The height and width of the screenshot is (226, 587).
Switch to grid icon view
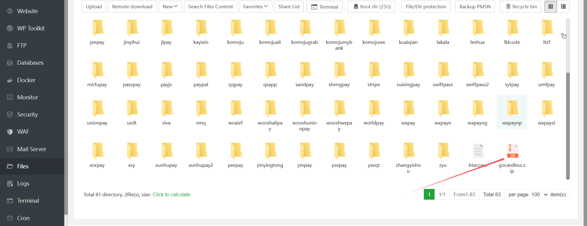[551, 6]
